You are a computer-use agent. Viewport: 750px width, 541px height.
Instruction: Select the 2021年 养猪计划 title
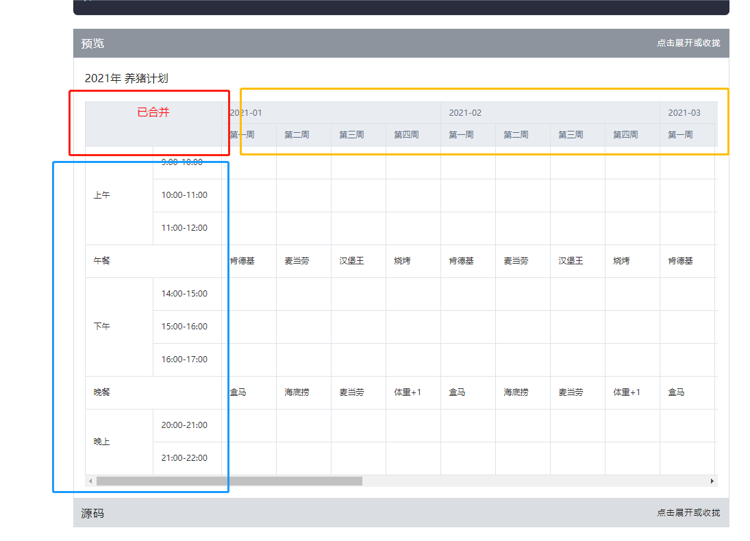pyautogui.click(x=126, y=79)
